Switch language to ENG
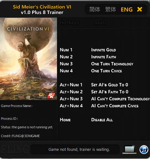The image size is (150, 159). click(127, 10)
